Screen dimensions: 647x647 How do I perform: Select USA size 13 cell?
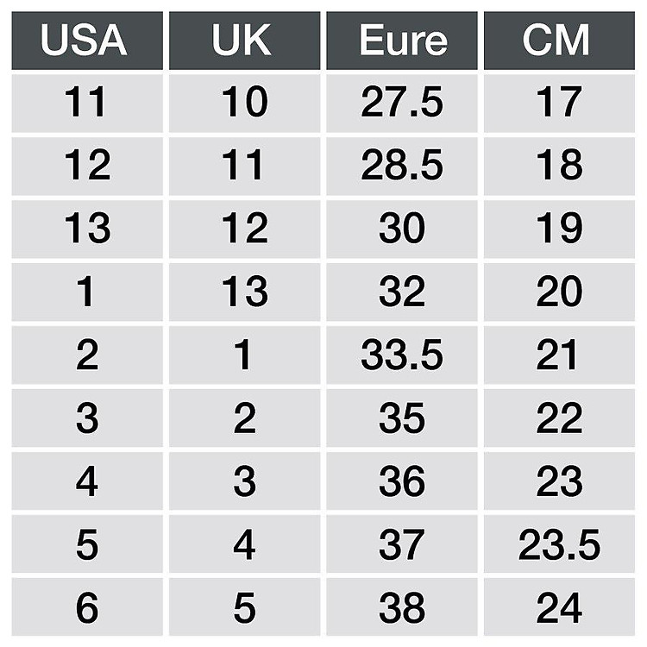87,229
